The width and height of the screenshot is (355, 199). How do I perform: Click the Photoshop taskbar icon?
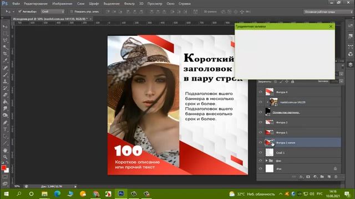[121, 194]
